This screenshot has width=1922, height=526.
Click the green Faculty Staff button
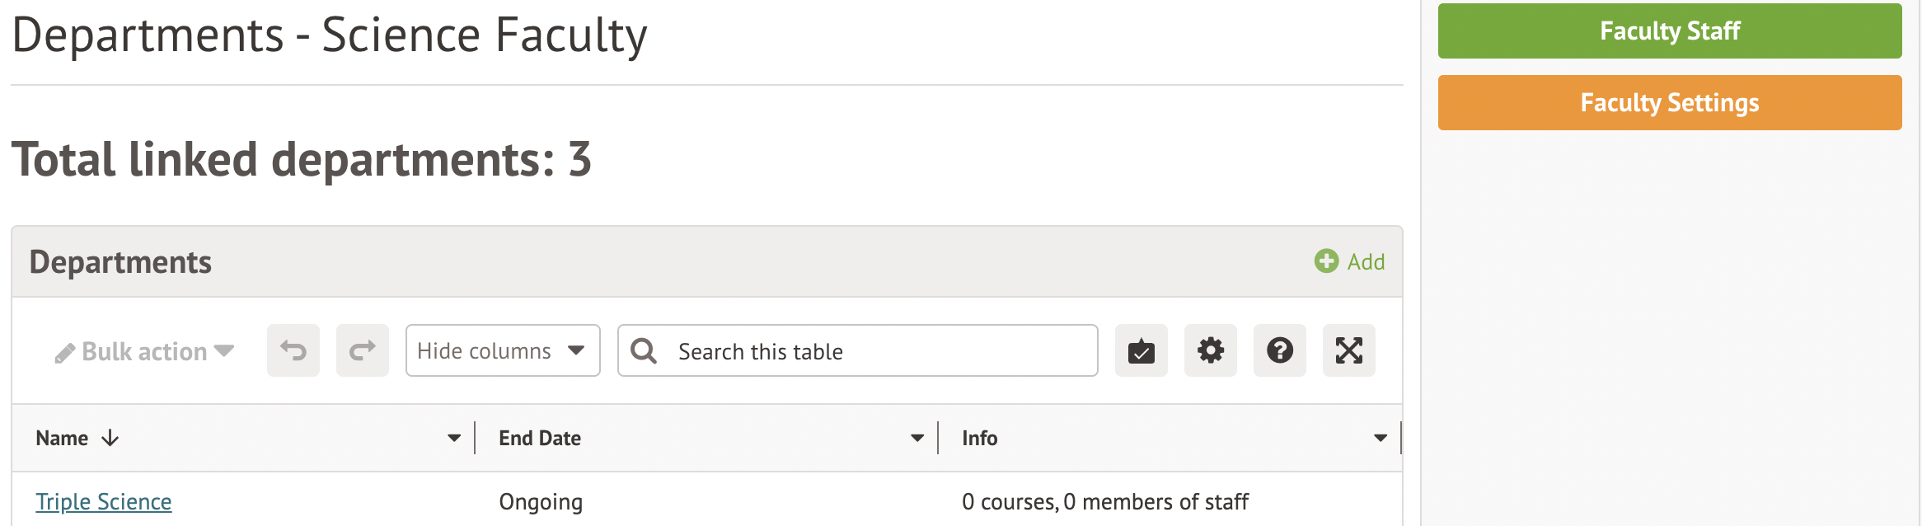point(1669,31)
